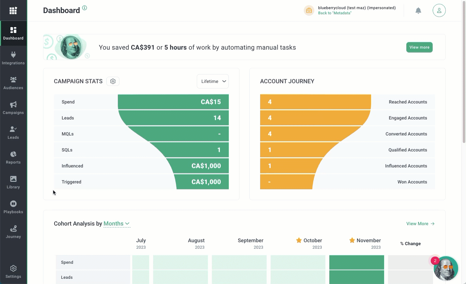Open the Campaigns megaphone section
This screenshot has height=284, width=466.
click(13, 108)
